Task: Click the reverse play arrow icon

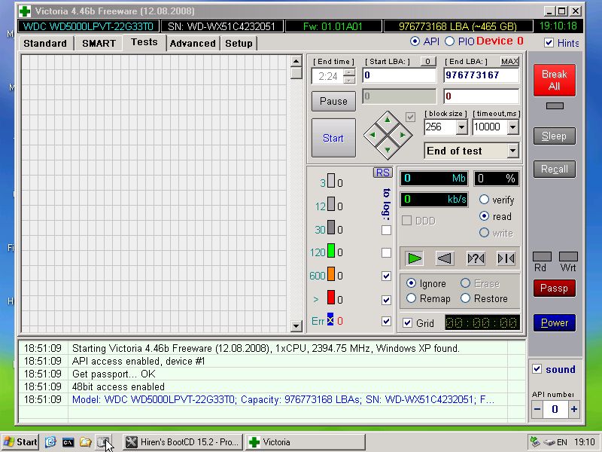Action: tap(445, 258)
